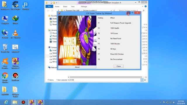Open the Bandicut desktop shortcut

point(25,6)
